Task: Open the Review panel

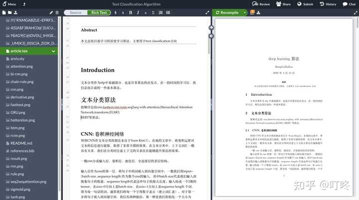Action: (x=261, y=4)
